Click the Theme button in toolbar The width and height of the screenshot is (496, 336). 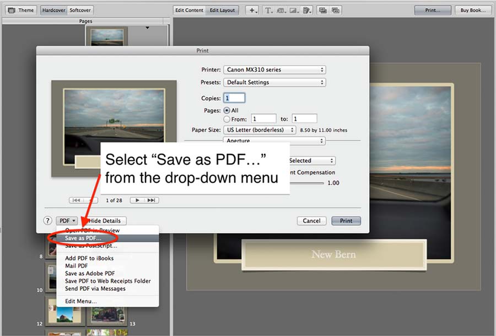(21, 10)
